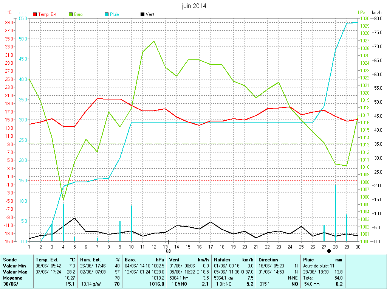Click the mm unit label above rain axis
This screenshot has width=387, height=289.
pos(23,12)
